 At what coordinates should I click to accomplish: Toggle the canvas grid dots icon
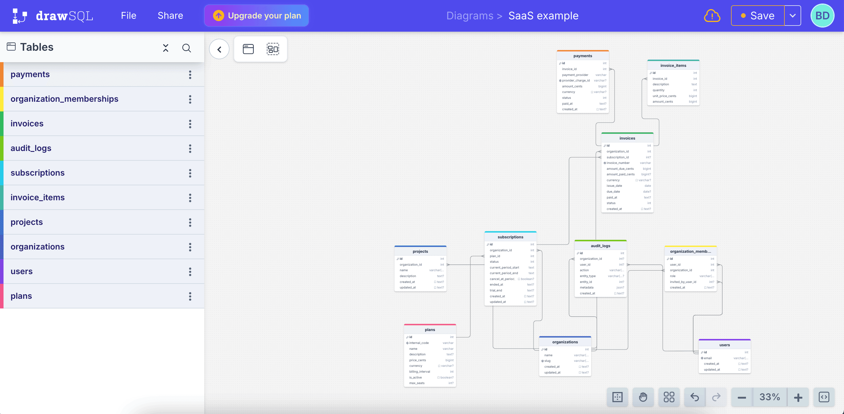click(617, 397)
